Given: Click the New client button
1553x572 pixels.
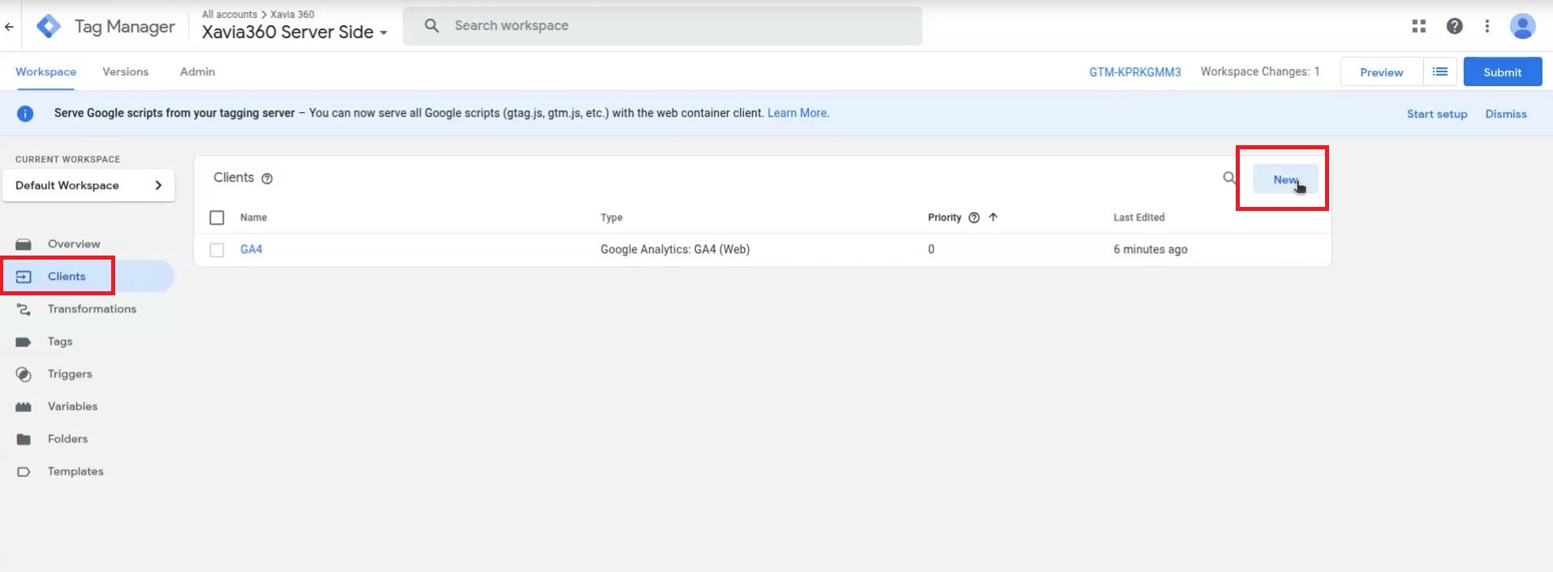Looking at the screenshot, I should coord(1285,179).
